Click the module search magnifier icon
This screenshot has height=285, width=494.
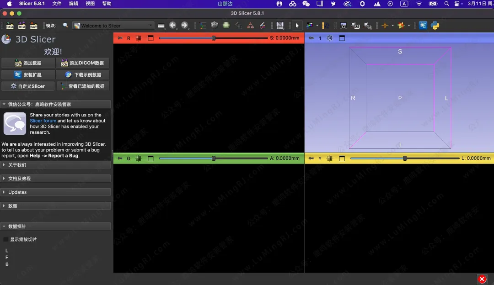tap(65, 26)
